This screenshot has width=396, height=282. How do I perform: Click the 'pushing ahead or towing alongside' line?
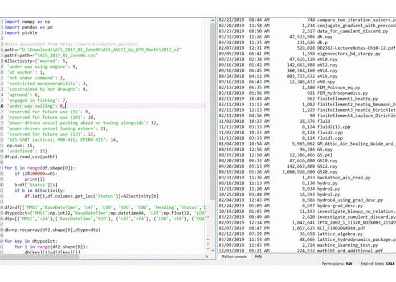point(83,123)
